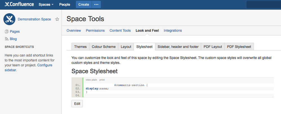Click the Confluence logo in header

click(19, 4)
